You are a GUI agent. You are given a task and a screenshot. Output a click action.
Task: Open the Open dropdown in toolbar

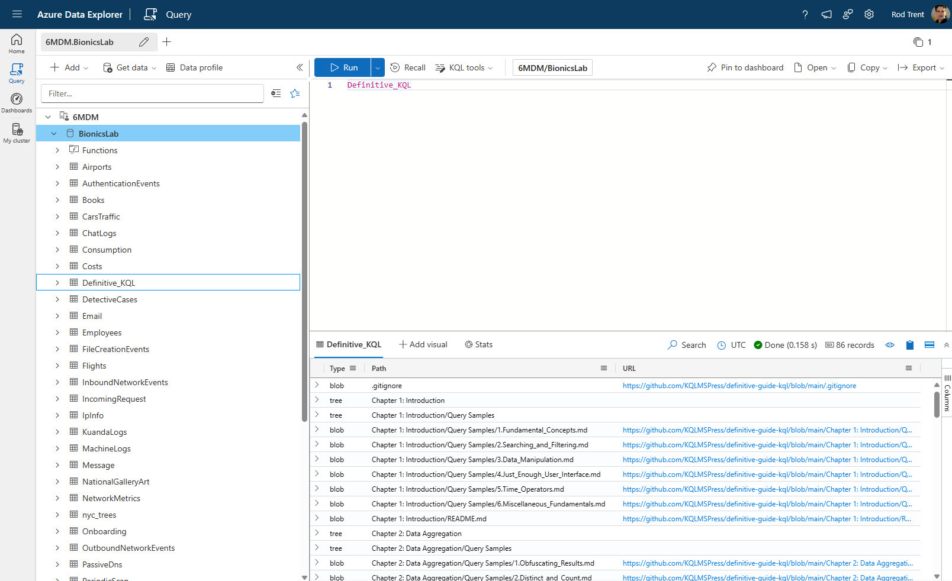coord(815,67)
